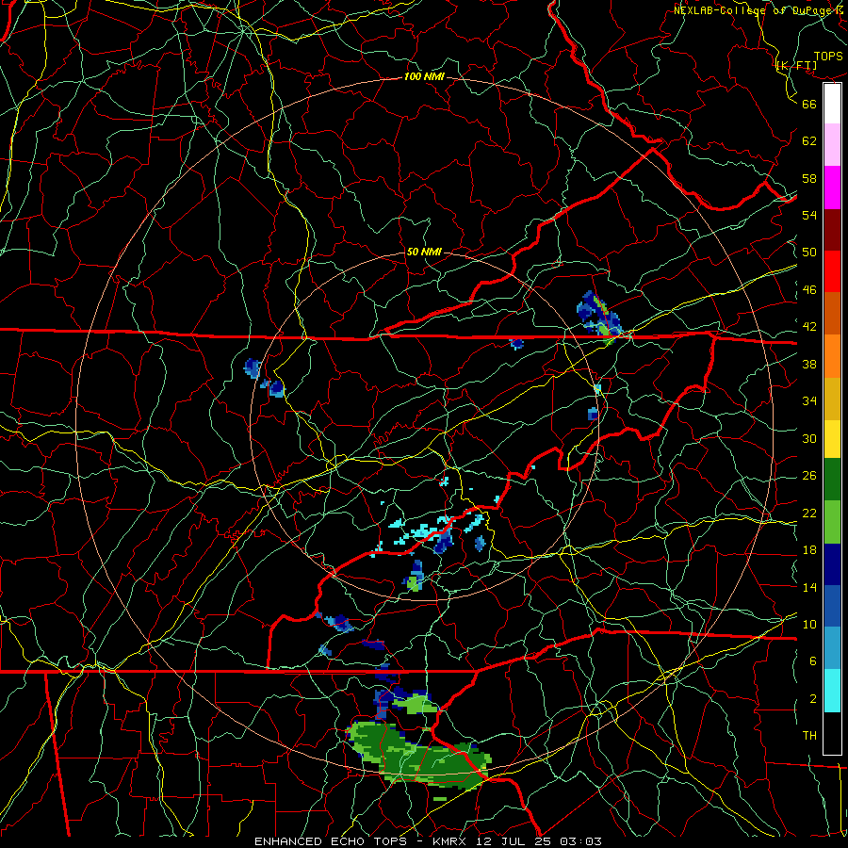Click the "14" legend value
848x848 pixels.
click(809, 587)
